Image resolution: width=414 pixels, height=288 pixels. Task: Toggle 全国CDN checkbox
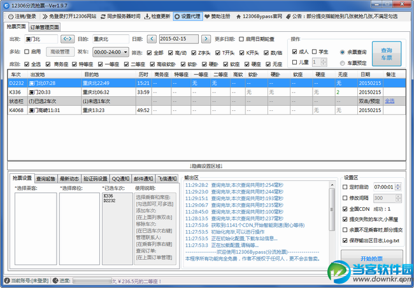point(345,209)
